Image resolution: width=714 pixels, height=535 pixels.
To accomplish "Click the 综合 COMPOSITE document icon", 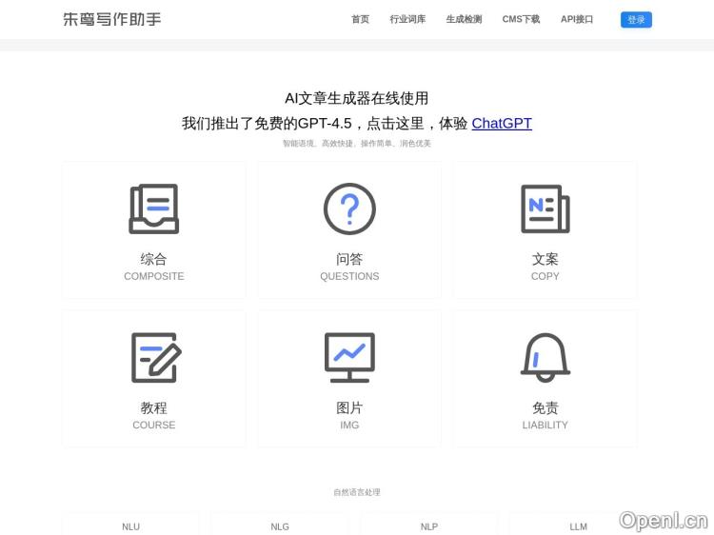I will tap(154, 208).
